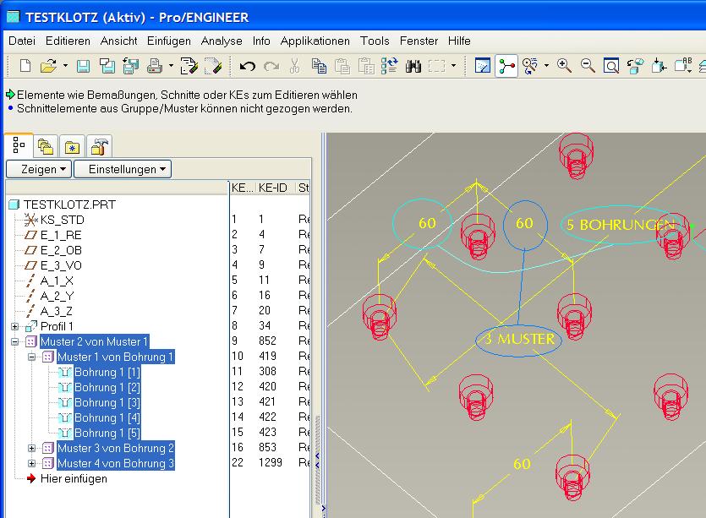The height and width of the screenshot is (518, 706).
Task: Open the Ansicht menu
Action: 118,41
